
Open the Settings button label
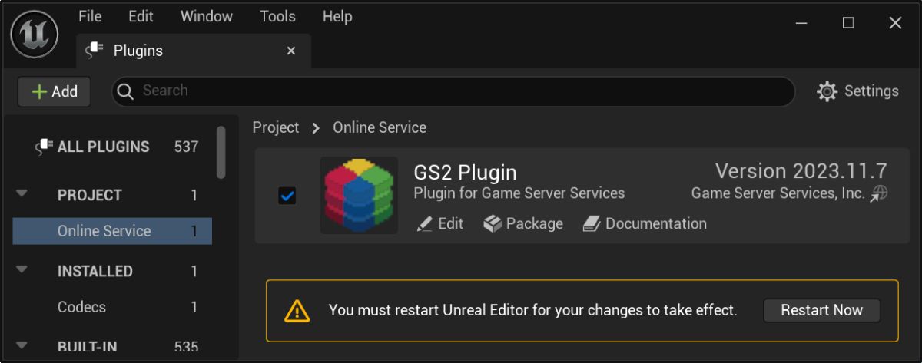tap(871, 91)
